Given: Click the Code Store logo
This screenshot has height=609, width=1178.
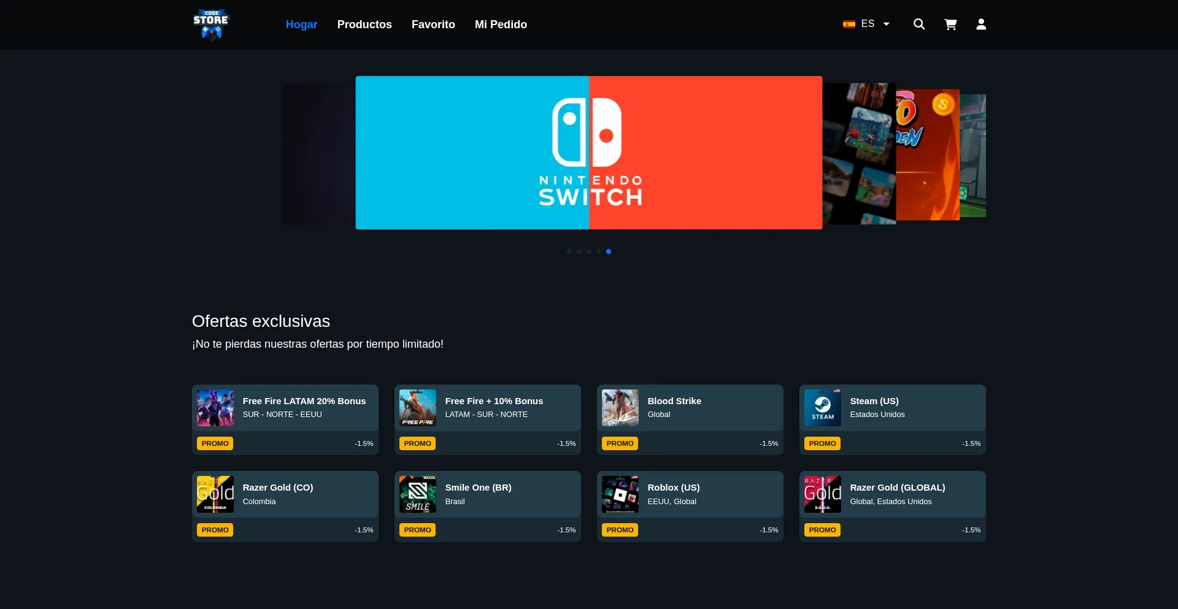Looking at the screenshot, I should pyautogui.click(x=211, y=25).
